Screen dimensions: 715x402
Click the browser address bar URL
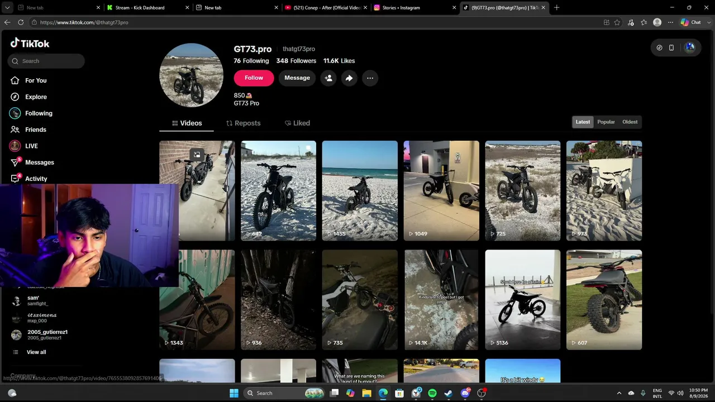coord(84,22)
